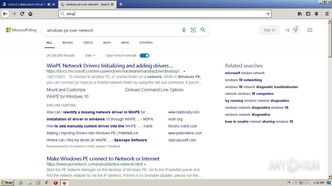Image resolution: width=332 pixels, height=186 pixels.
Task: Click related search try running windows network diagnostics
Action: tap(257, 100)
